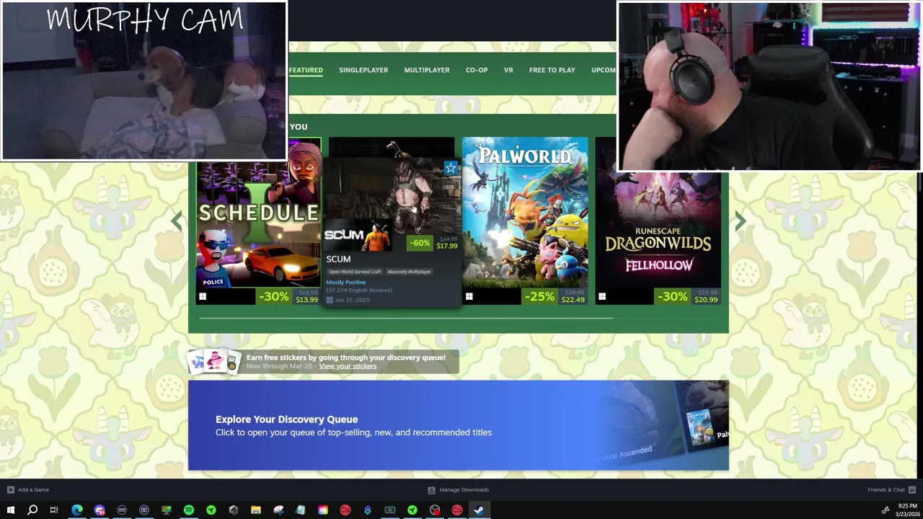Click the Open World Survival Craft tag

[354, 272]
